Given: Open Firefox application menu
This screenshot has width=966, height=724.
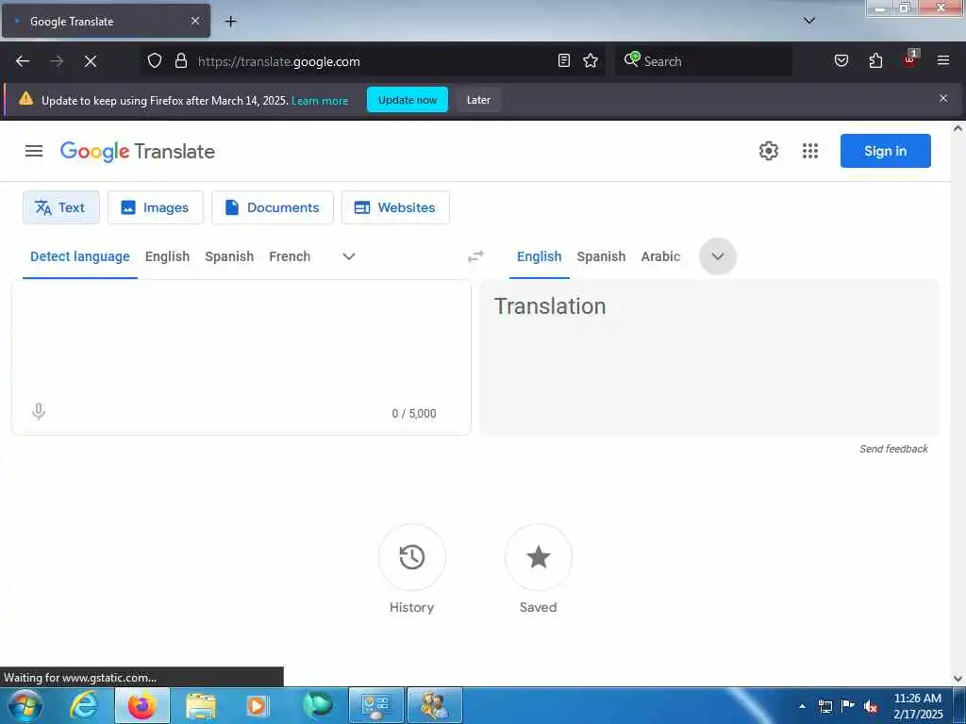Looking at the screenshot, I should [x=943, y=60].
